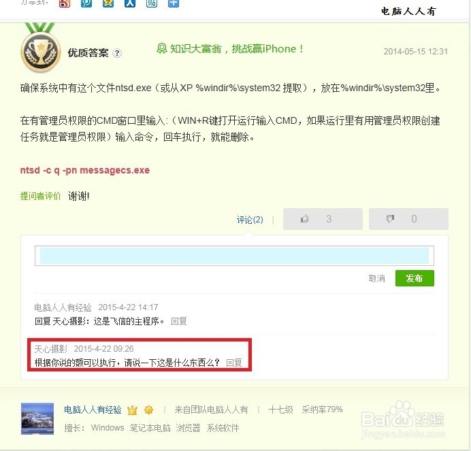Click the crown badge next to username
Viewport: 471px width, 451px height.
(132, 410)
